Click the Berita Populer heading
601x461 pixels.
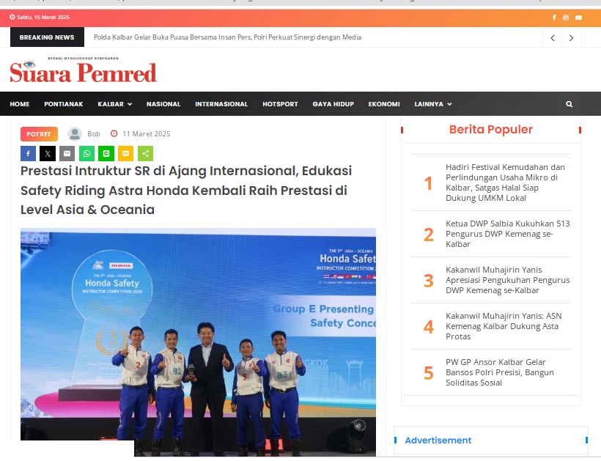491,130
